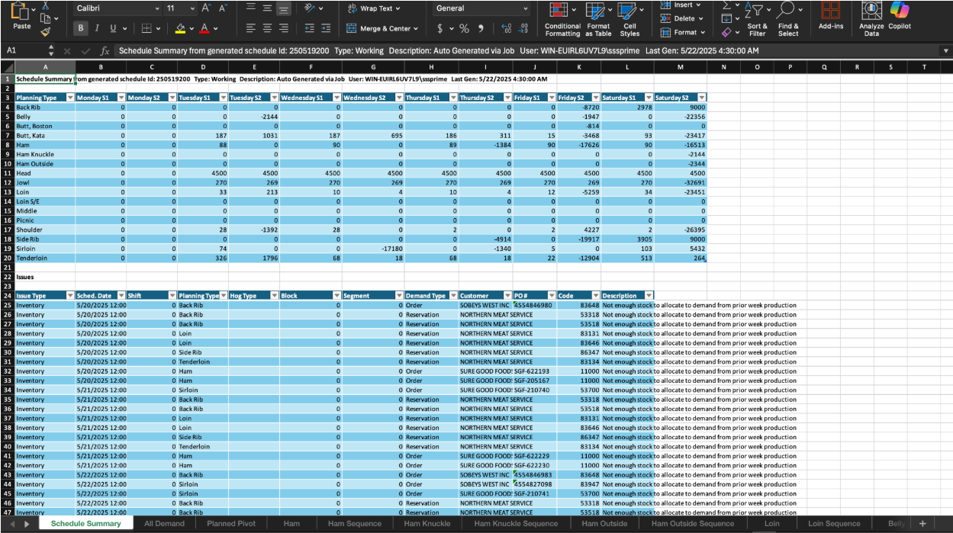
Task: Click the Format Painter brush icon
Action: 46,32
